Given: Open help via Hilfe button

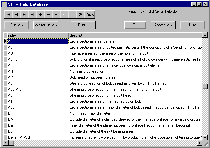Looking at the screenshot, I should tap(192, 25).
